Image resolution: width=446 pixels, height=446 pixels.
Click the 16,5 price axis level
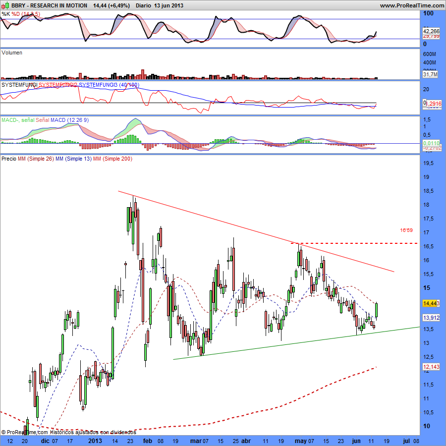428,246
